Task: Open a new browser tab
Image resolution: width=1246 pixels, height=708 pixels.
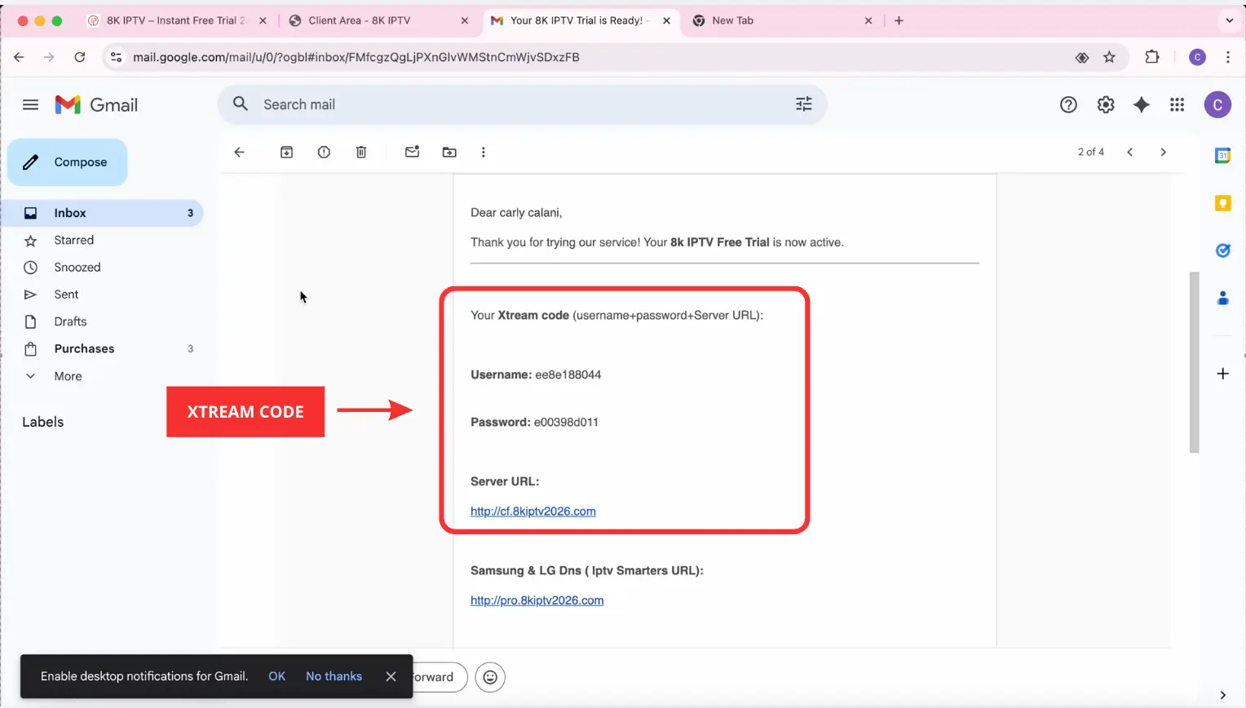Action: tap(899, 20)
